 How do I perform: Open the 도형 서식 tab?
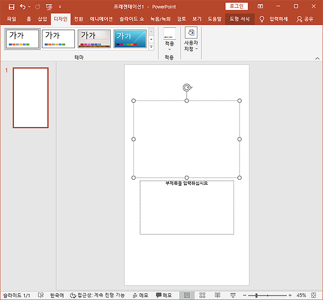pyautogui.click(x=240, y=19)
